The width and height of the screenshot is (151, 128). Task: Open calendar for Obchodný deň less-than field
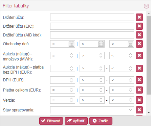click(x=130, y=44)
